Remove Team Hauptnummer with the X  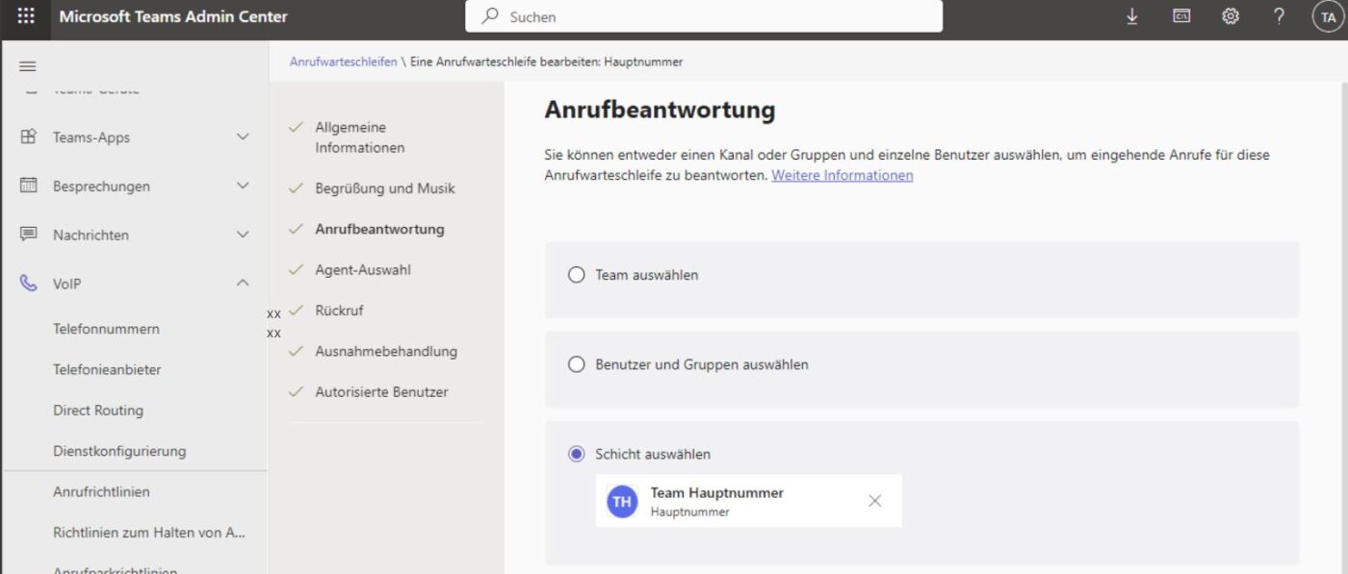click(874, 500)
